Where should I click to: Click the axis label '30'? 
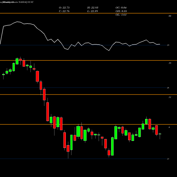coord(170,16)
